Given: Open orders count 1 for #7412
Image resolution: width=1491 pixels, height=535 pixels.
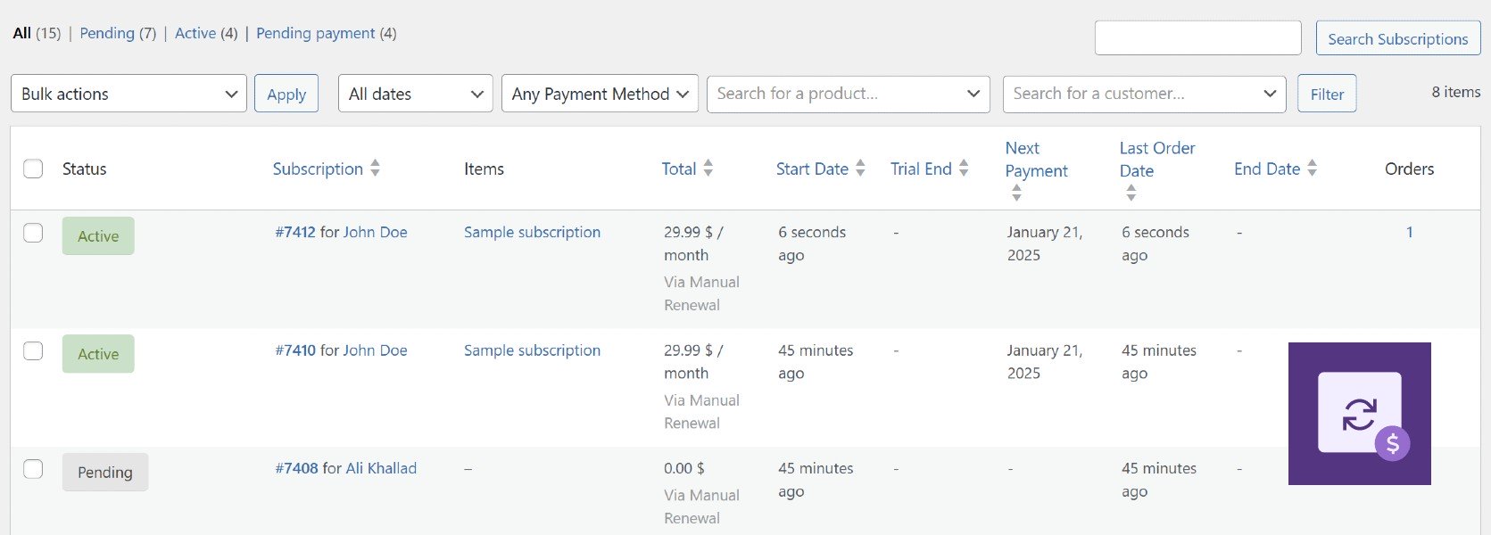Looking at the screenshot, I should (1409, 232).
